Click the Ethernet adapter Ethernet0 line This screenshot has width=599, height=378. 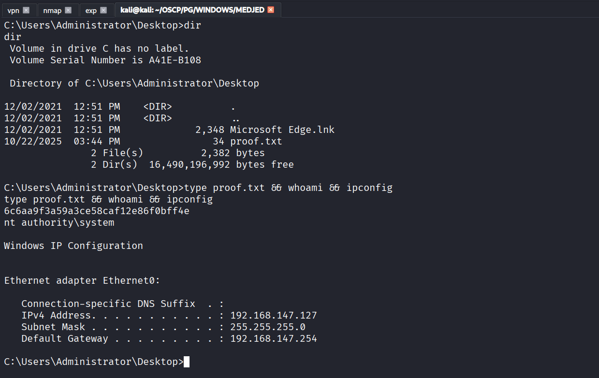tap(82, 281)
